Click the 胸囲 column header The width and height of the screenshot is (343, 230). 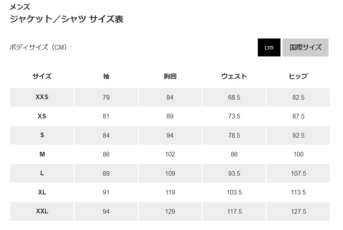170,76
